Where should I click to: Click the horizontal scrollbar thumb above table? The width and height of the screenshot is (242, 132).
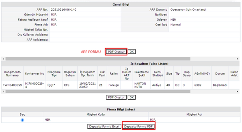pos(98,59)
